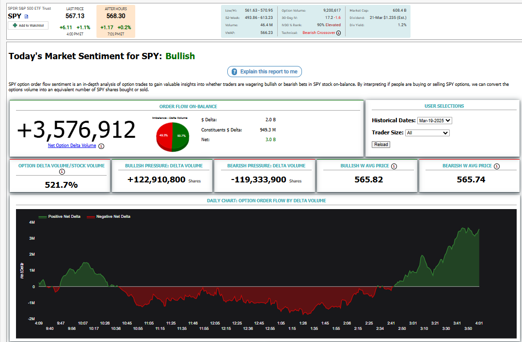Click the Daily Chart: Option Order Flow heading
The width and height of the screenshot is (522, 342).
point(266,201)
